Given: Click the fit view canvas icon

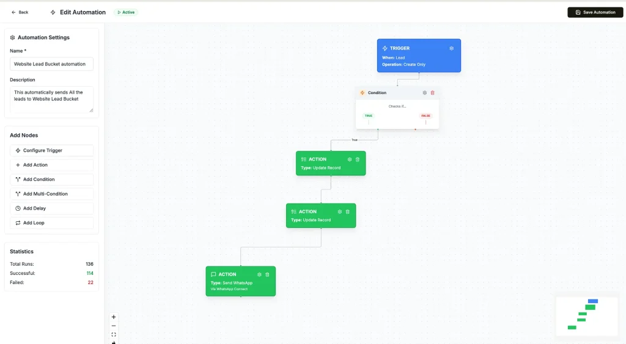Looking at the screenshot, I should [114, 334].
